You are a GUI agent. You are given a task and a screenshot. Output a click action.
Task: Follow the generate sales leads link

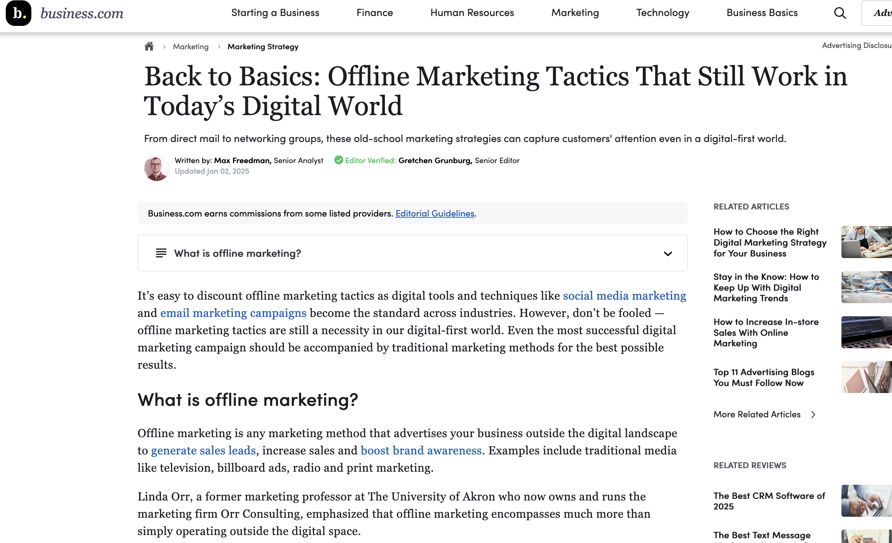[203, 450]
